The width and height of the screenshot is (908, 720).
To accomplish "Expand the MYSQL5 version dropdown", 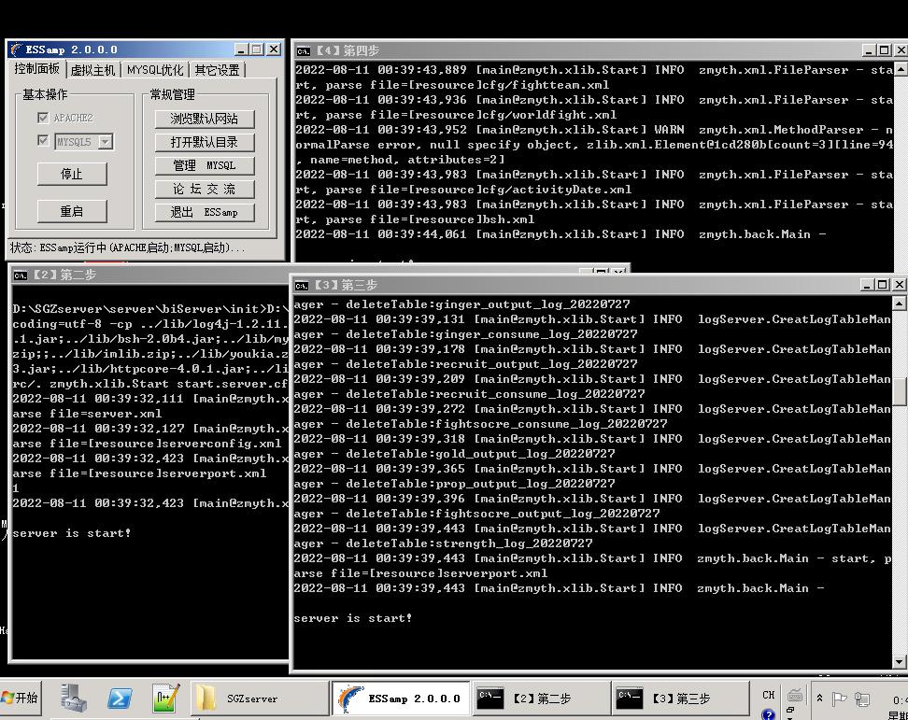I will pyautogui.click(x=105, y=142).
